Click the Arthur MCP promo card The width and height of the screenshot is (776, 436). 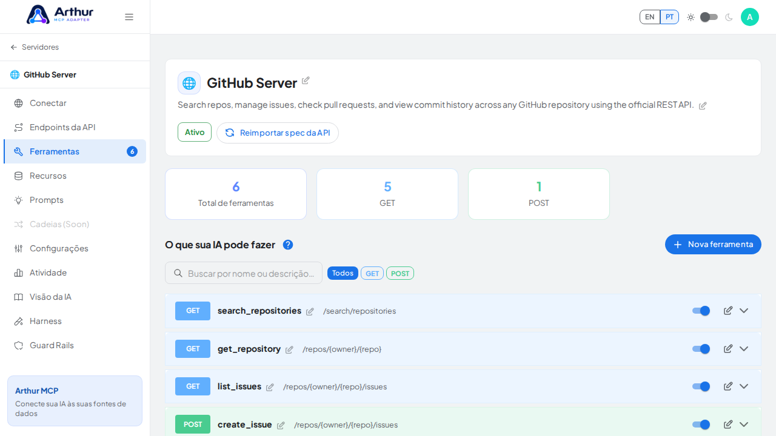[75, 401]
